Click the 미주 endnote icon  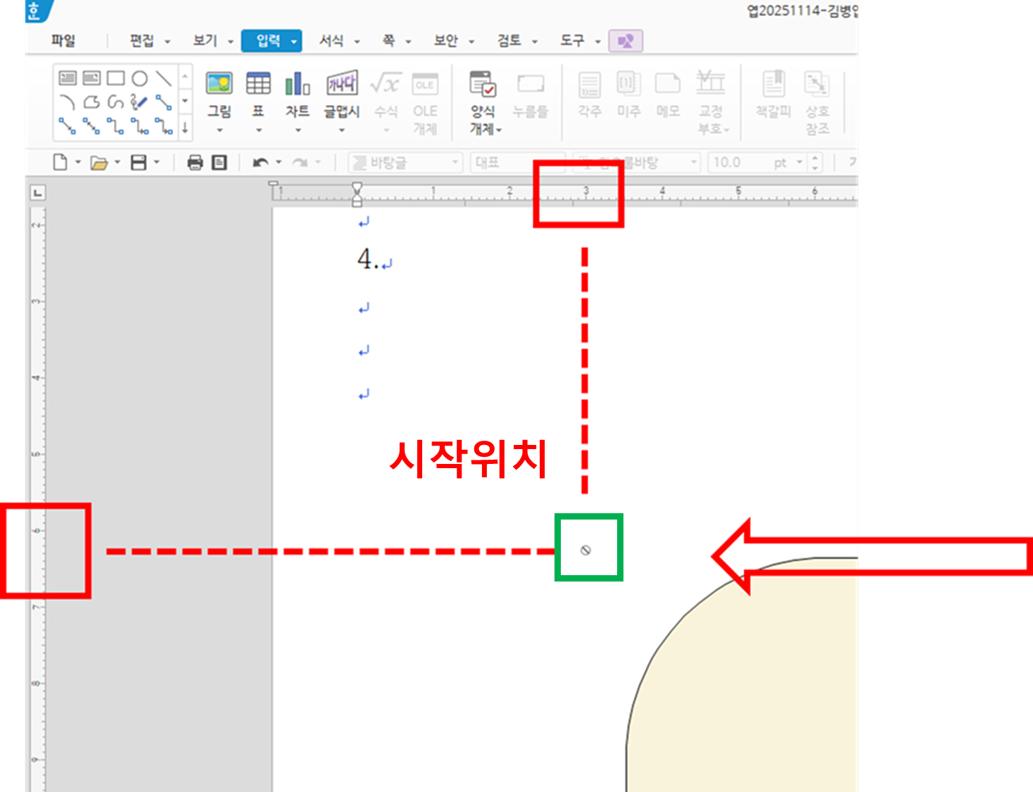[x=628, y=84]
